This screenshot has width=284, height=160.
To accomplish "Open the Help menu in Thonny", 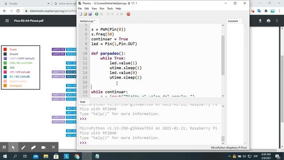I will [x=118, y=8].
